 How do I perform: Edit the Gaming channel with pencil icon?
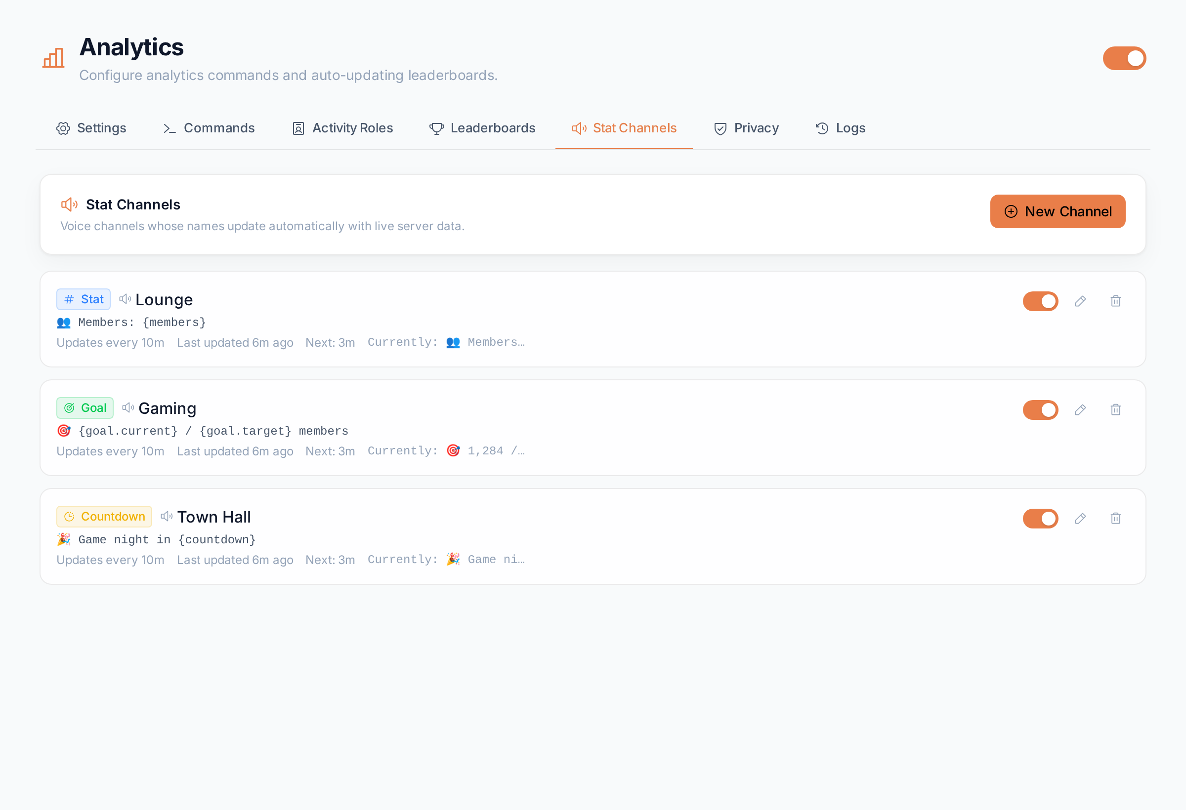(x=1080, y=409)
